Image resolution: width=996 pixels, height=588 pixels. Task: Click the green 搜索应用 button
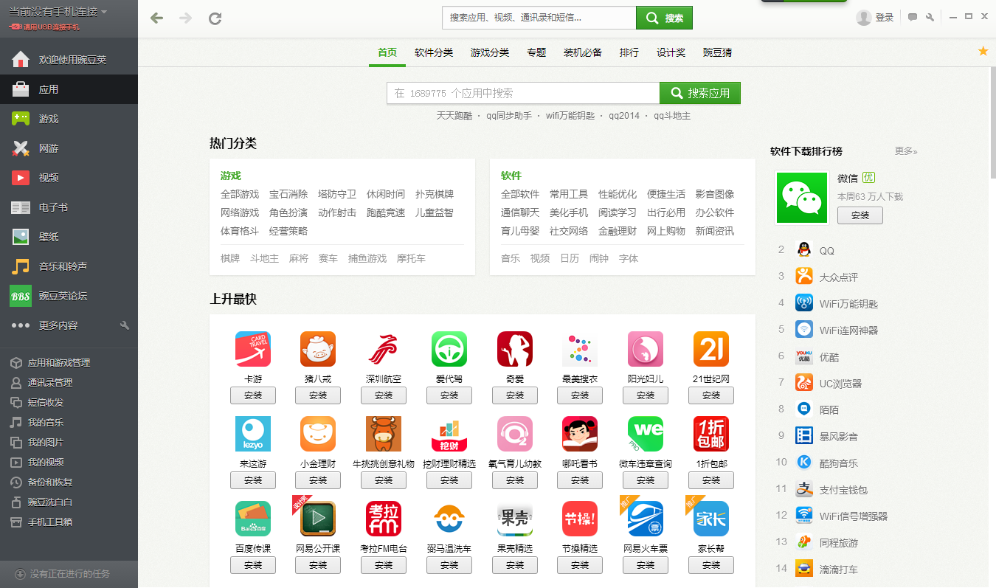(x=699, y=93)
